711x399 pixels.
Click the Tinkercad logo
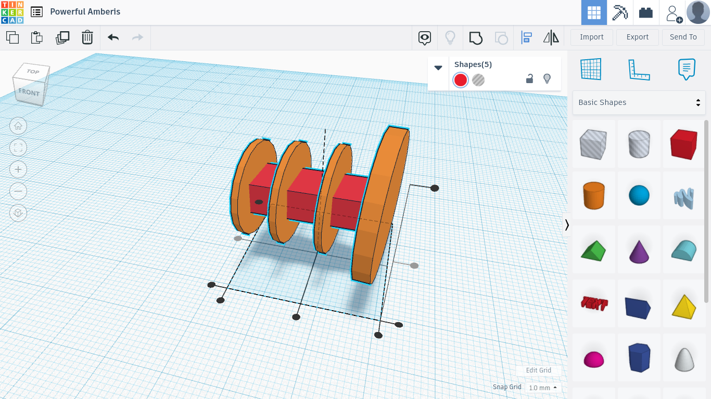(x=12, y=12)
